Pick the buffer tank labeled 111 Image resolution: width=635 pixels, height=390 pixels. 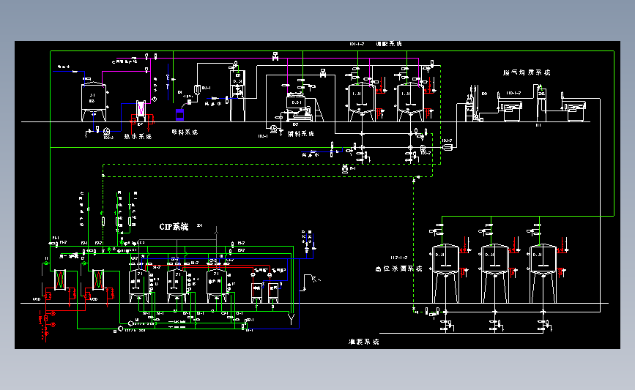pyautogui.click(x=541, y=105)
